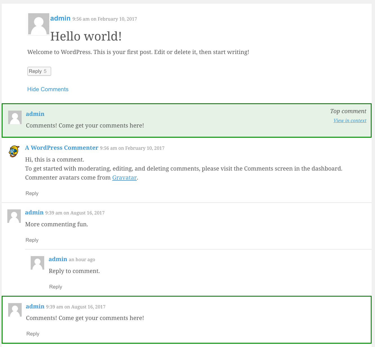Click admin avatar in the Top comment box
Screen dimensions: 375x347
pos(15,117)
